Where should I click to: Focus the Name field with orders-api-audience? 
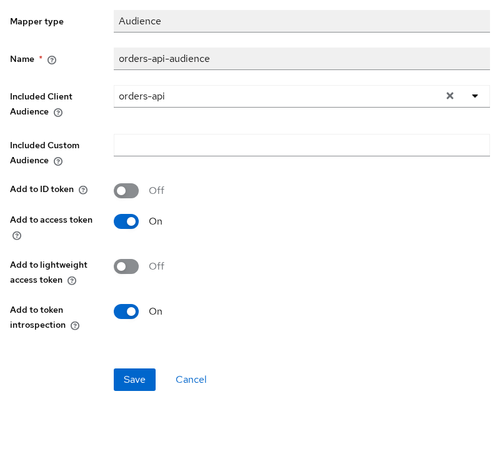click(302, 59)
